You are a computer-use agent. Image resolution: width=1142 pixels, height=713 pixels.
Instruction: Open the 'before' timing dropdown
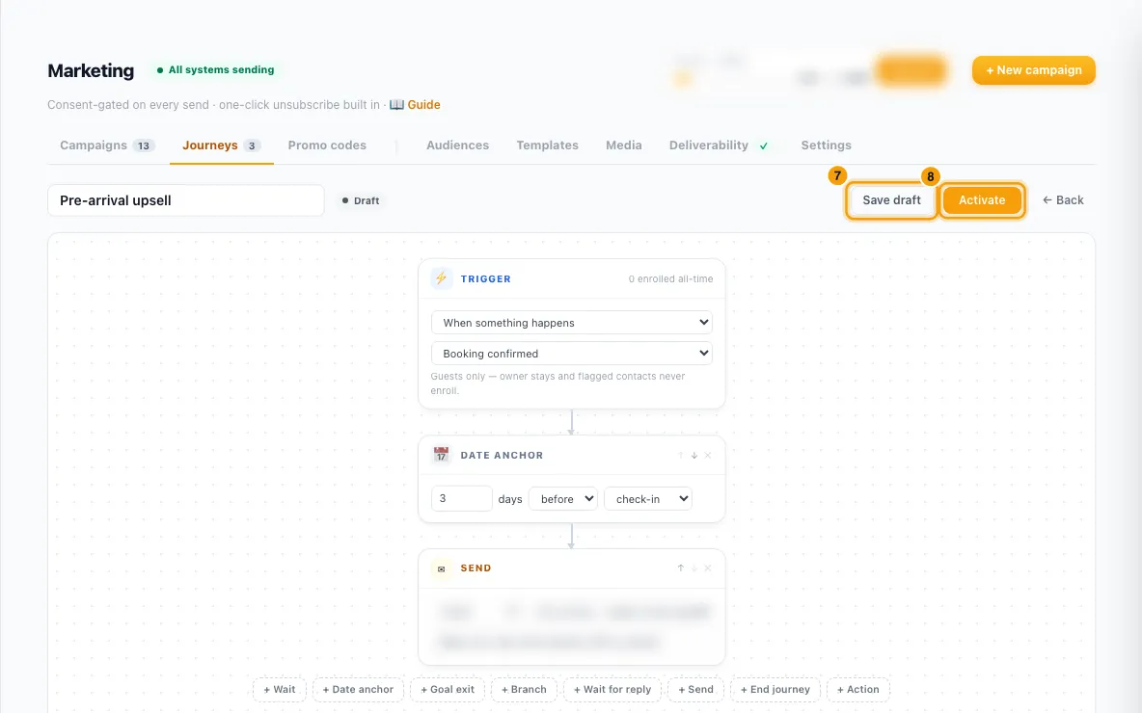[563, 498]
